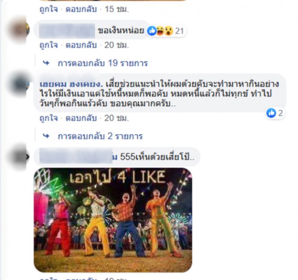Screen dimensions: 298x280
Task: Click ตอบกลับ on the comment dated 15 ชม.
Action: (x=81, y=9)
